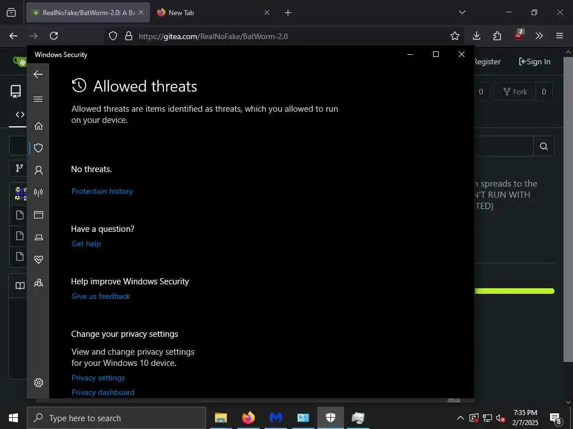
Task: Open Account protection person icon
Action: click(x=39, y=170)
